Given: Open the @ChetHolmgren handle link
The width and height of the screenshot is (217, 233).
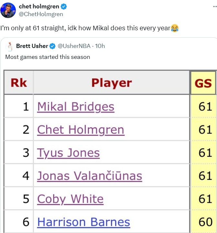Looking at the screenshot, I should (41, 14).
